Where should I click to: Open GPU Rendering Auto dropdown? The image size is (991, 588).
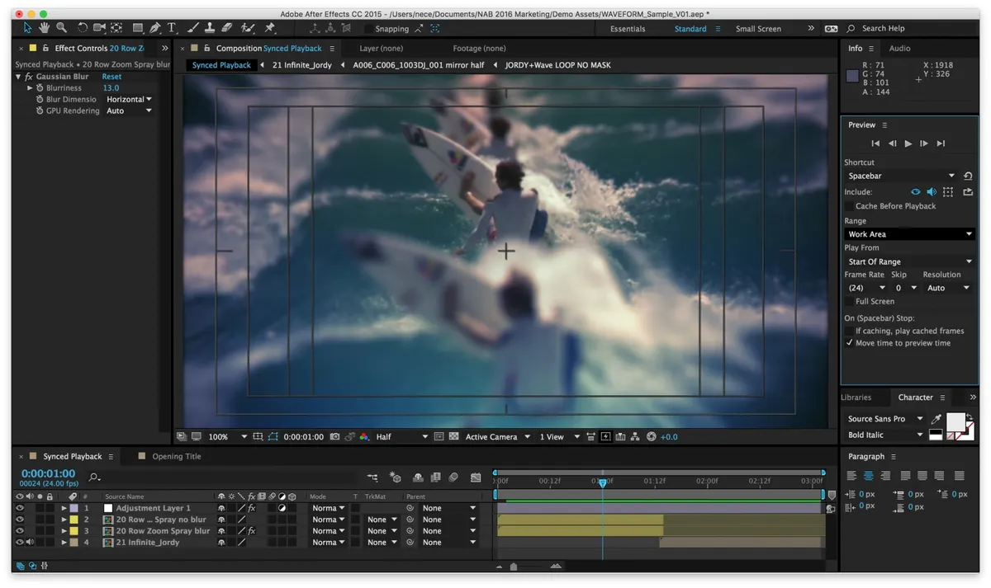tap(130, 111)
